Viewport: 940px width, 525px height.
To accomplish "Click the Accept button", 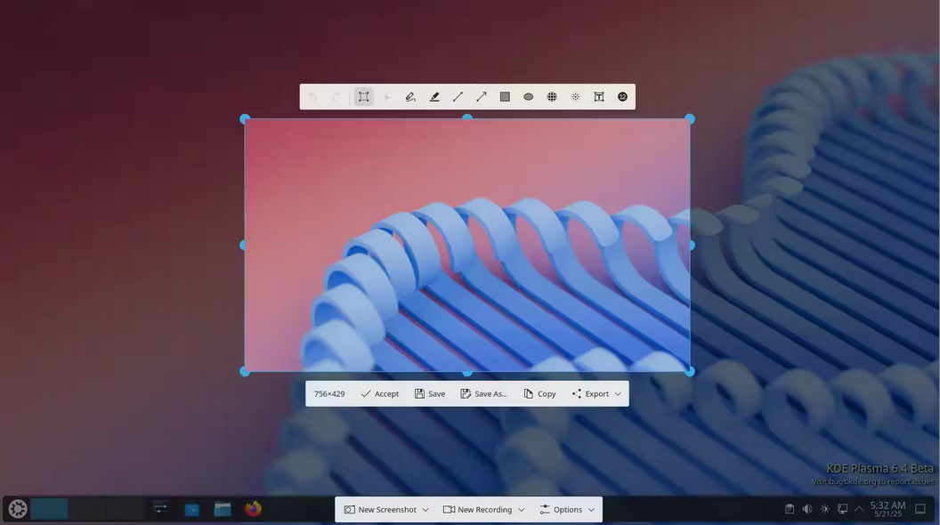I will click(x=380, y=394).
